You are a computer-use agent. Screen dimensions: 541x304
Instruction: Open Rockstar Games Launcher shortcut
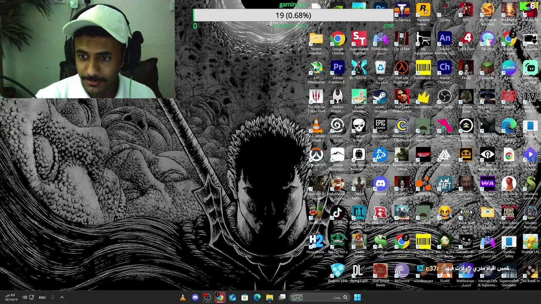pos(423,14)
